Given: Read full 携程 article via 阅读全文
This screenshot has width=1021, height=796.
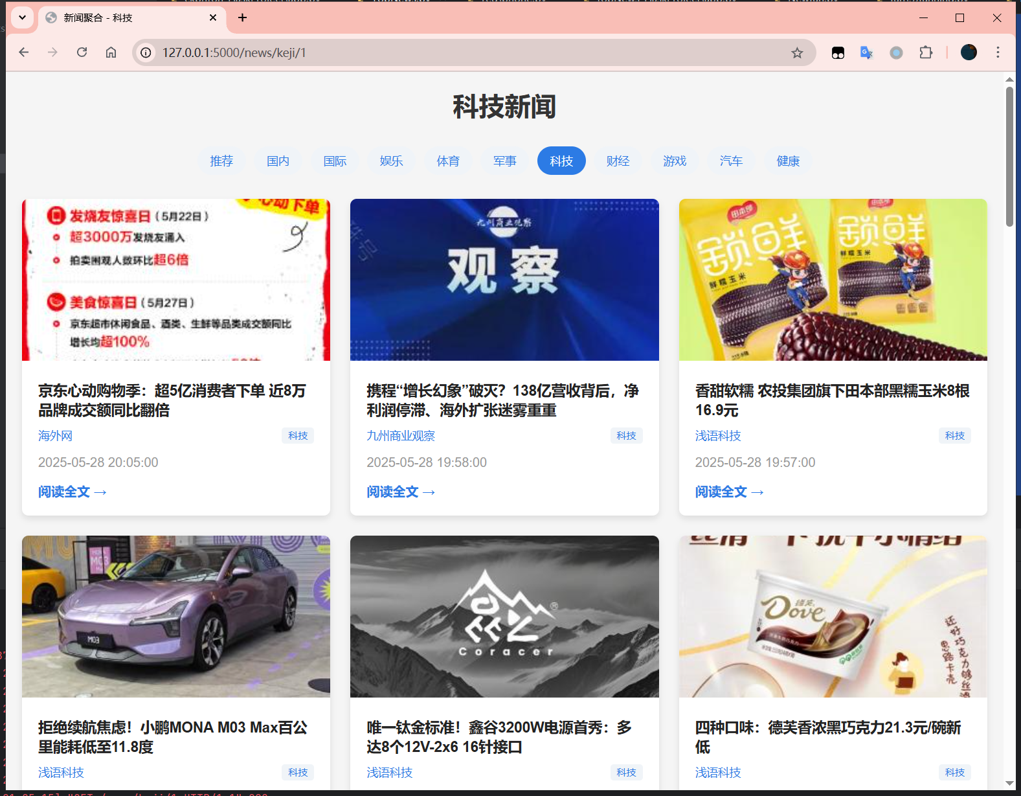Looking at the screenshot, I should pyautogui.click(x=400, y=492).
